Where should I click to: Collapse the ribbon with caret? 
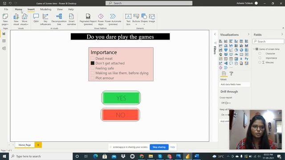coord(283,28)
